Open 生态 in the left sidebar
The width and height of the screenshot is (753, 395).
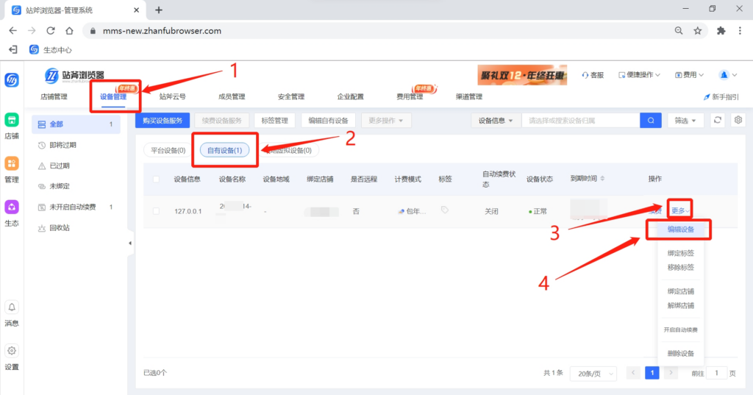pyautogui.click(x=12, y=214)
